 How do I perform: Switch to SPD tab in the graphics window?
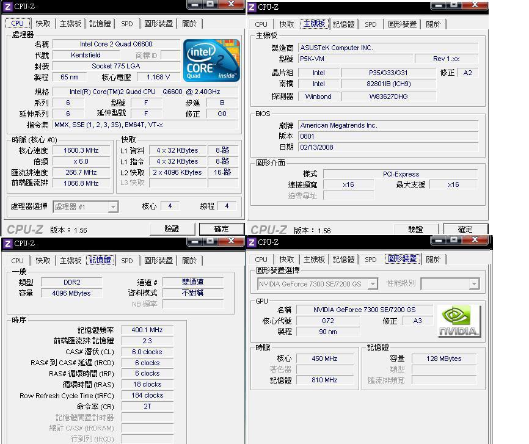[370, 260]
